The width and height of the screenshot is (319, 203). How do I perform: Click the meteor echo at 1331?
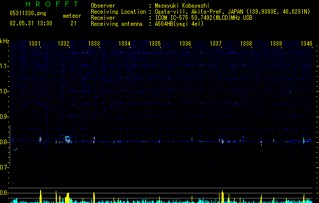tap(40, 140)
